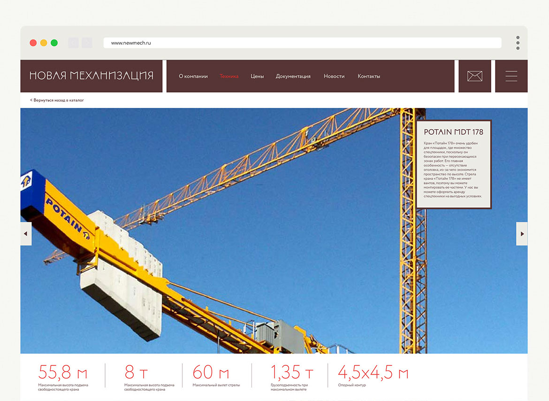549x401 pixels.
Task: Click the 8 т value
Action: 136,372
